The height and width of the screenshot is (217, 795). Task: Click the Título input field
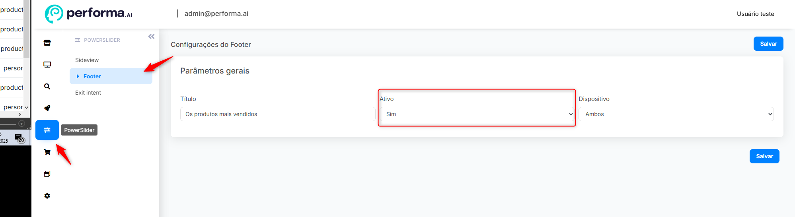click(278, 114)
